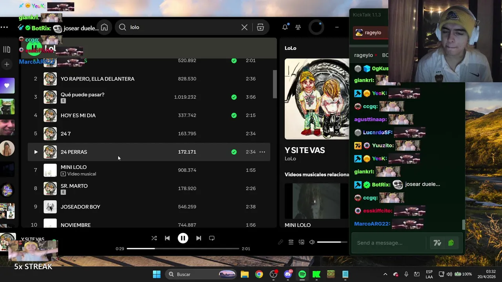Show hidden tray icons chevron

[x=385, y=274]
